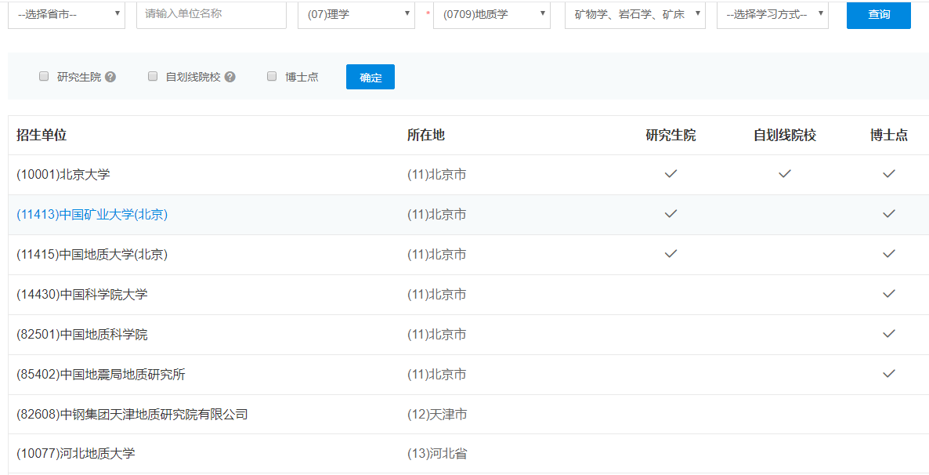This screenshot has width=929, height=475.
Task: Click help icon next to 自划线院校
Action: (230, 77)
